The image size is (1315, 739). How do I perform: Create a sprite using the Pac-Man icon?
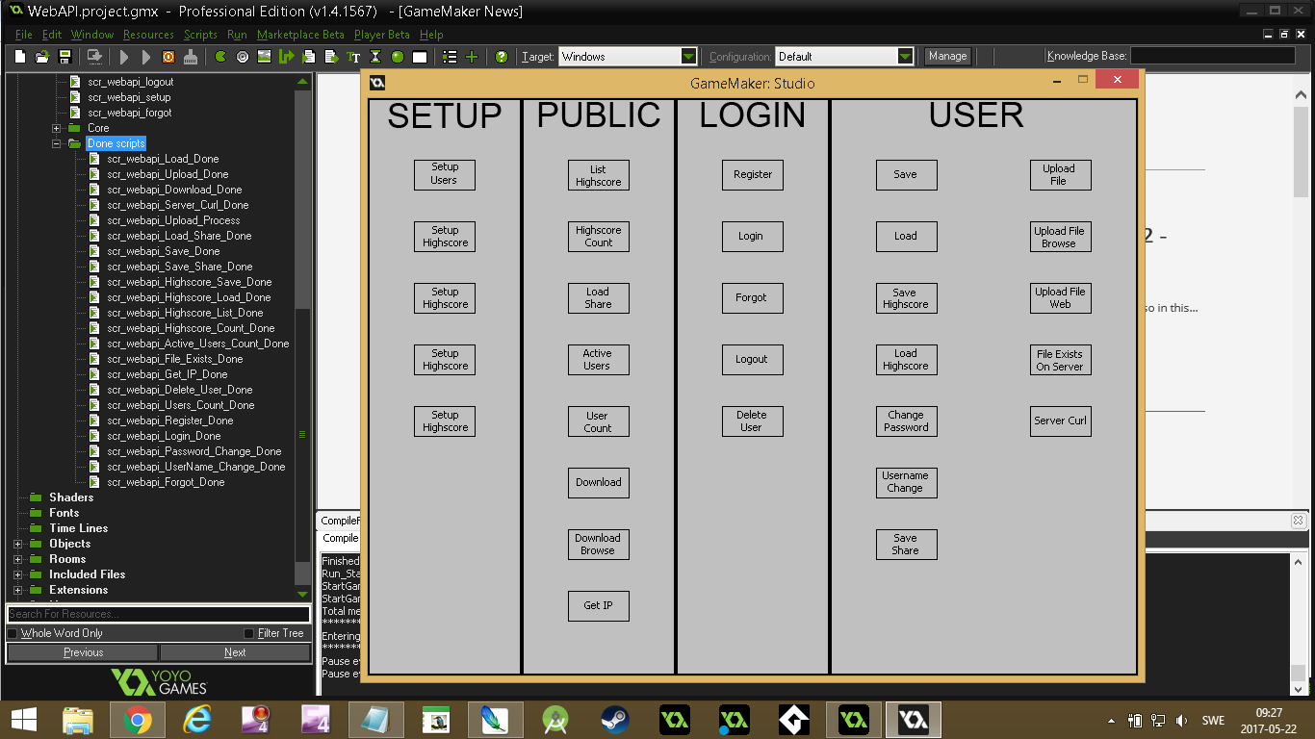coord(220,57)
